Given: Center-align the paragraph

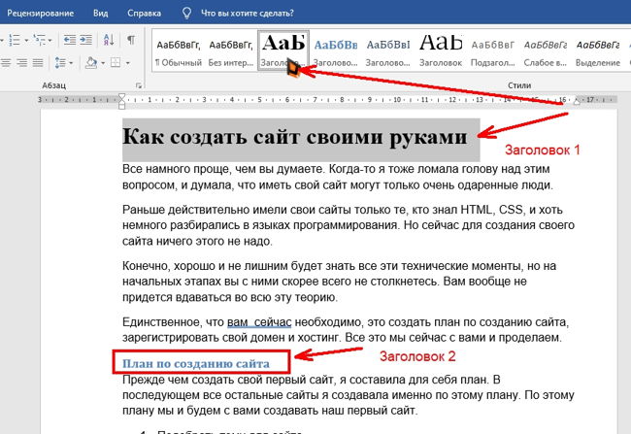Looking at the screenshot, I should pos(6,63).
